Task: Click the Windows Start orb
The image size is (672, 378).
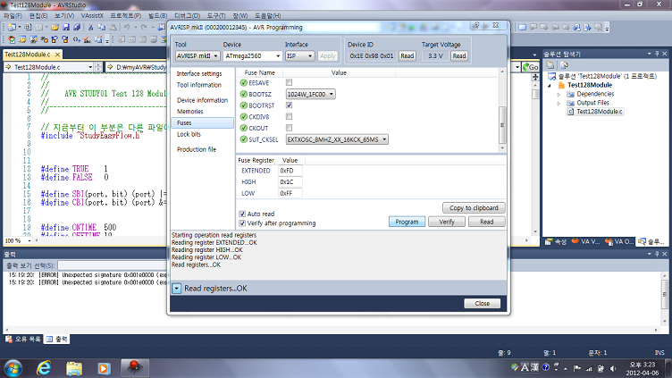Action: pyautogui.click(x=13, y=367)
